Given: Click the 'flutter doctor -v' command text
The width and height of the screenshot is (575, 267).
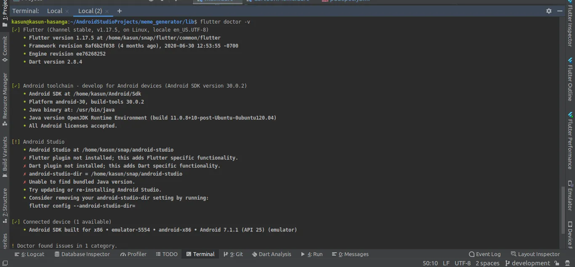Looking at the screenshot, I should click(225, 22).
